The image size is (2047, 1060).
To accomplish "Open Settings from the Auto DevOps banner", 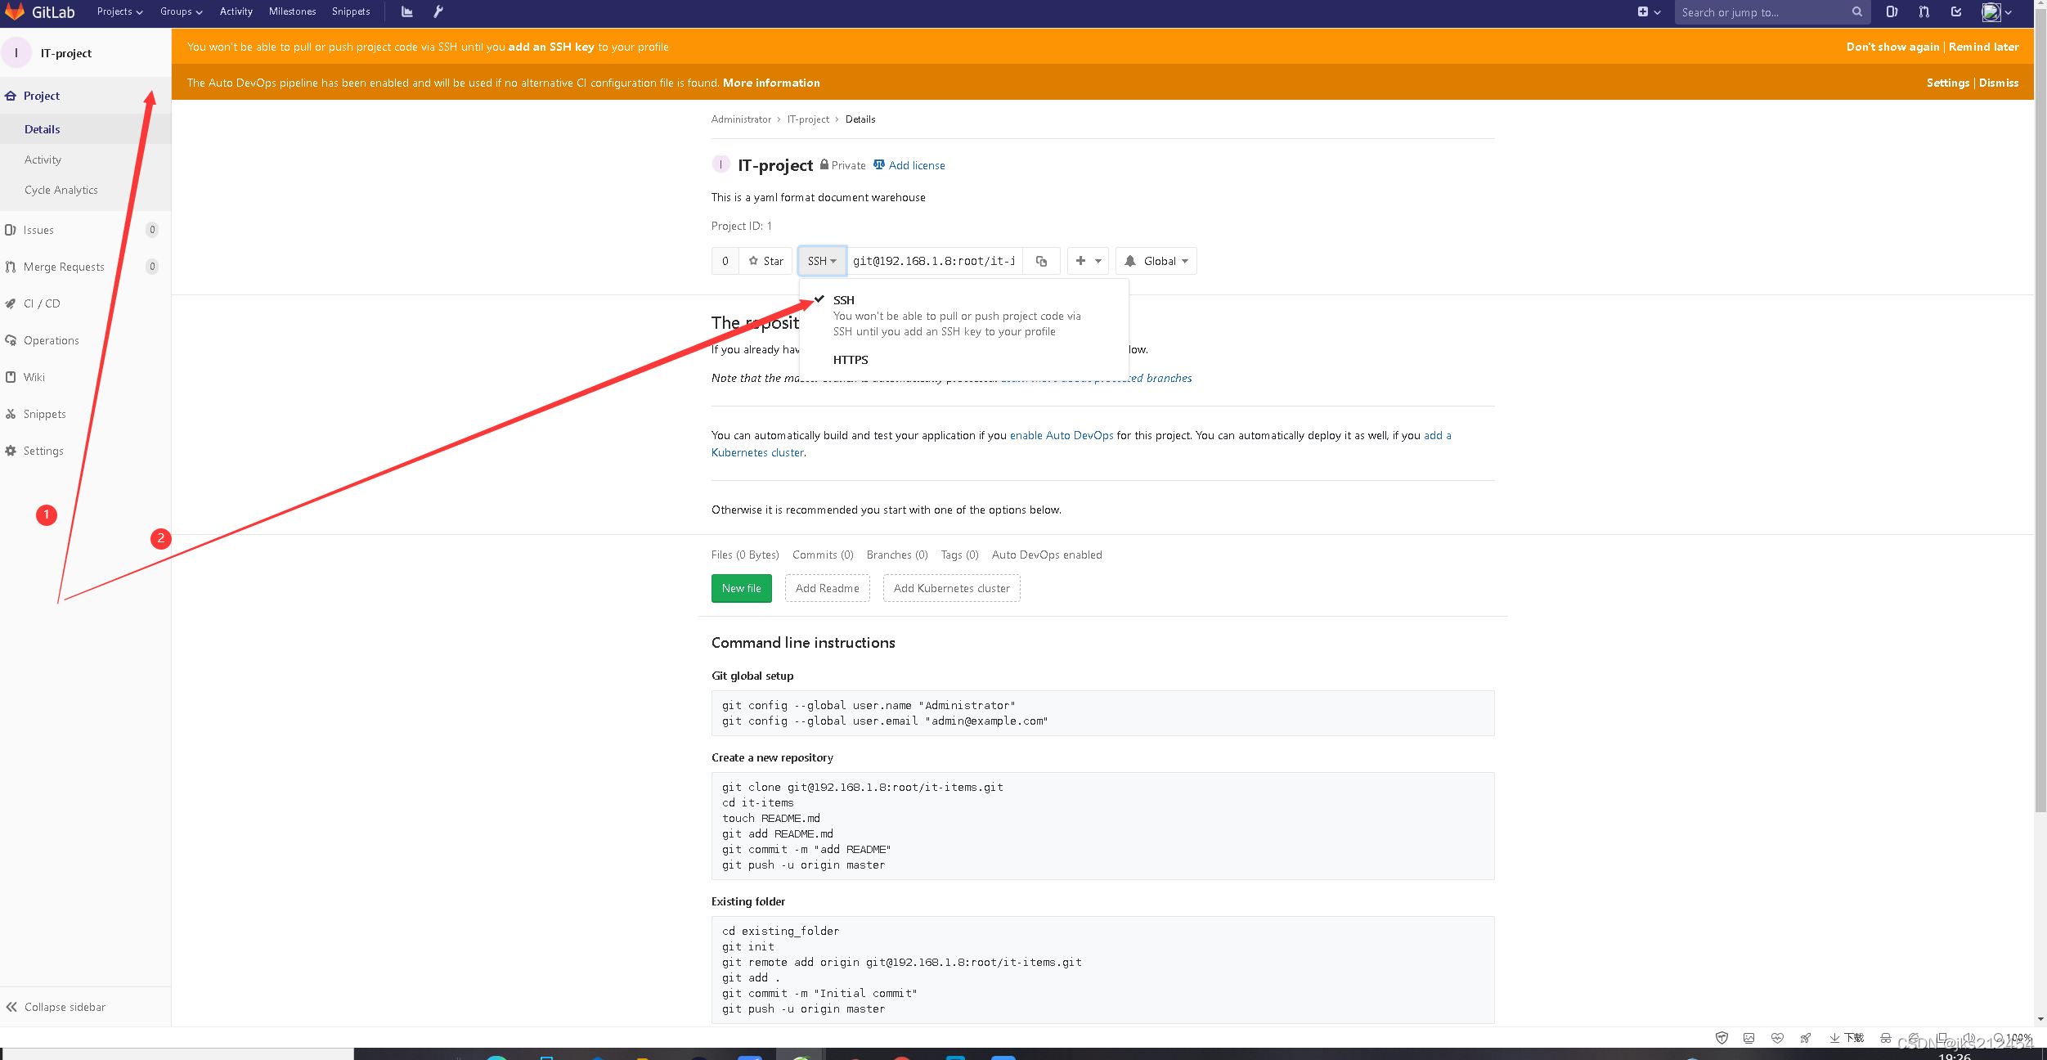I will point(1947,83).
